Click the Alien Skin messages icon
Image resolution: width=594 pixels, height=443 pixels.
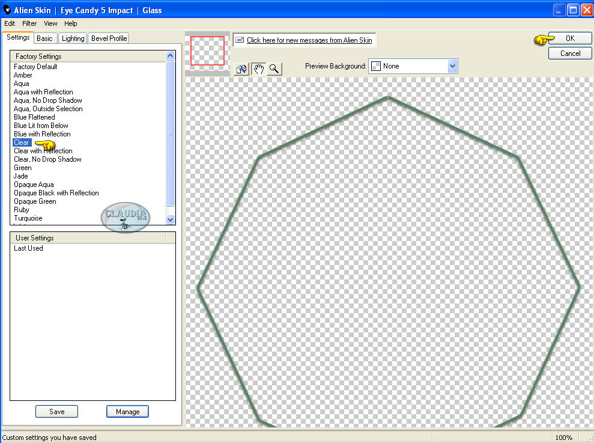[x=240, y=40]
